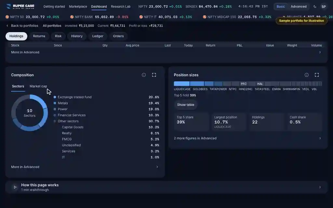Click the Holdings 22 card
The height and width of the screenshot is (208, 333).
(x=267, y=122)
